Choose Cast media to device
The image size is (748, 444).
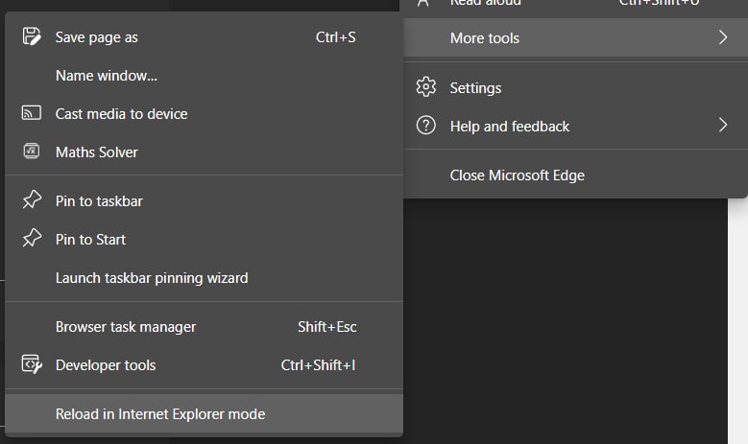point(205,113)
